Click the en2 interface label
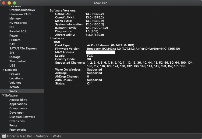This screenshot has width=202, height=139. (57, 42)
